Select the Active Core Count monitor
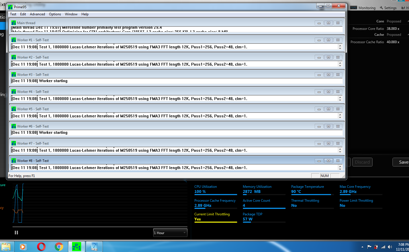The image size is (409, 252). click(264, 203)
